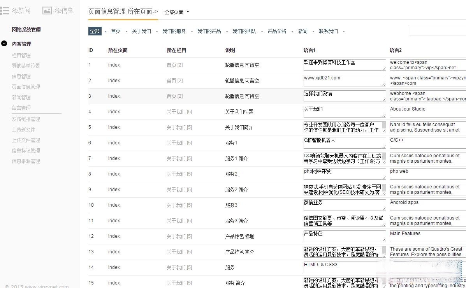
Task: Select 留言管理 in sidebar
Action: [21, 108]
